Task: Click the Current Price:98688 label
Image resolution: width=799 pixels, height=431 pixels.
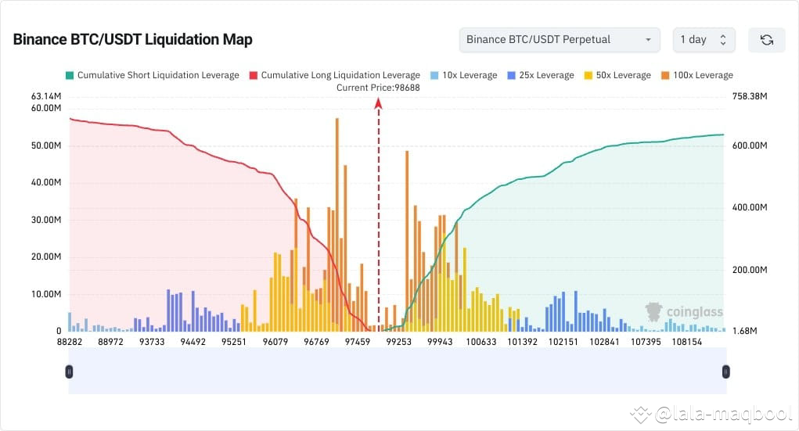Action: click(378, 88)
